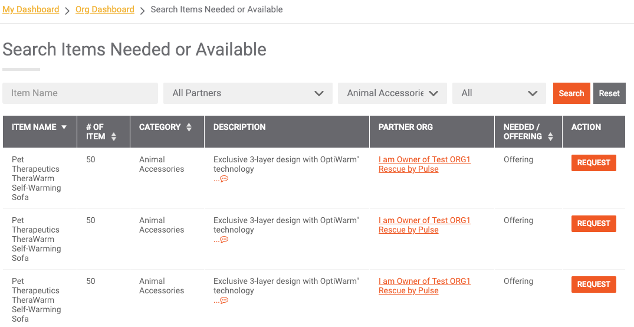Select third row's Pet Therapeutics item name
The height and width of the screenshot is (327, 634).
(x=37, y=300)
